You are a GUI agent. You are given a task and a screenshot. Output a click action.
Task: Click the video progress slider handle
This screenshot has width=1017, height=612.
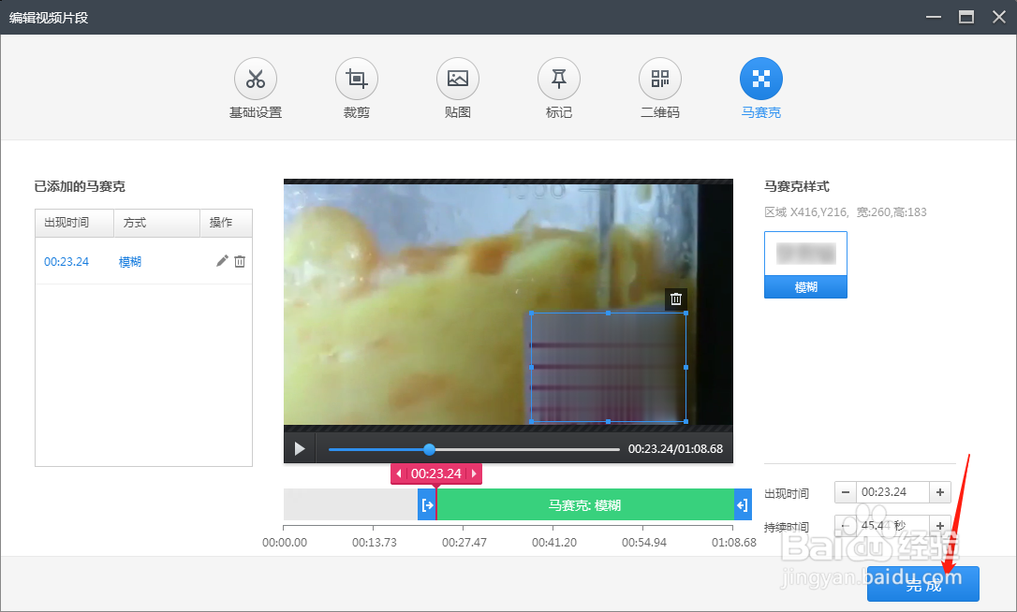click(428, 448)
